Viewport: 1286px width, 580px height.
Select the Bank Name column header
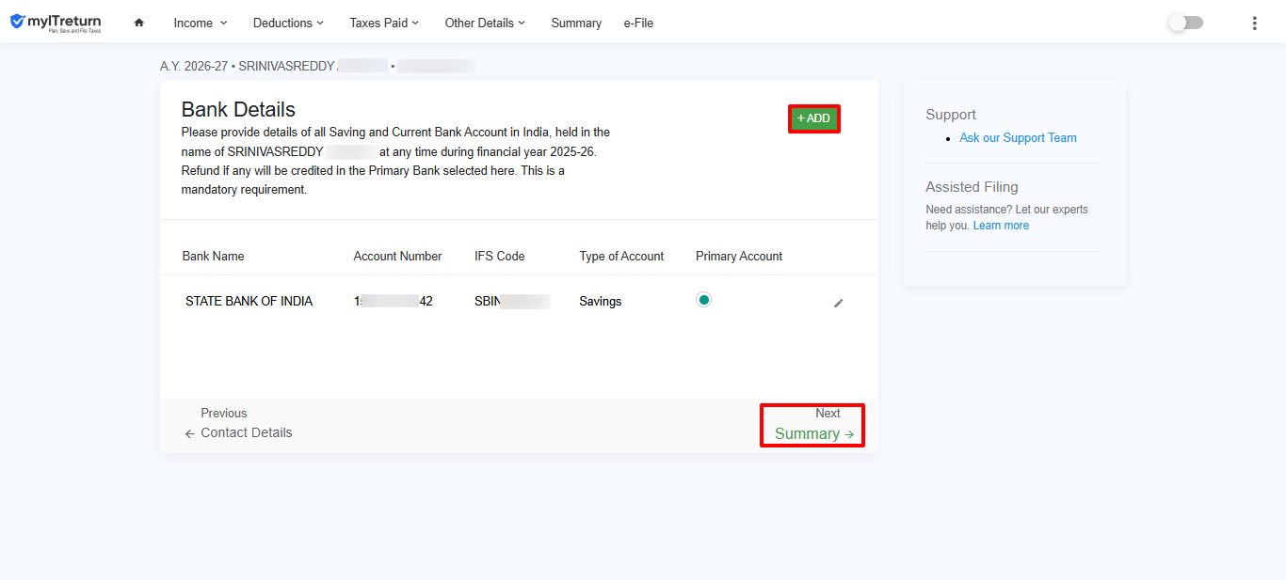(x=213, y=256)
